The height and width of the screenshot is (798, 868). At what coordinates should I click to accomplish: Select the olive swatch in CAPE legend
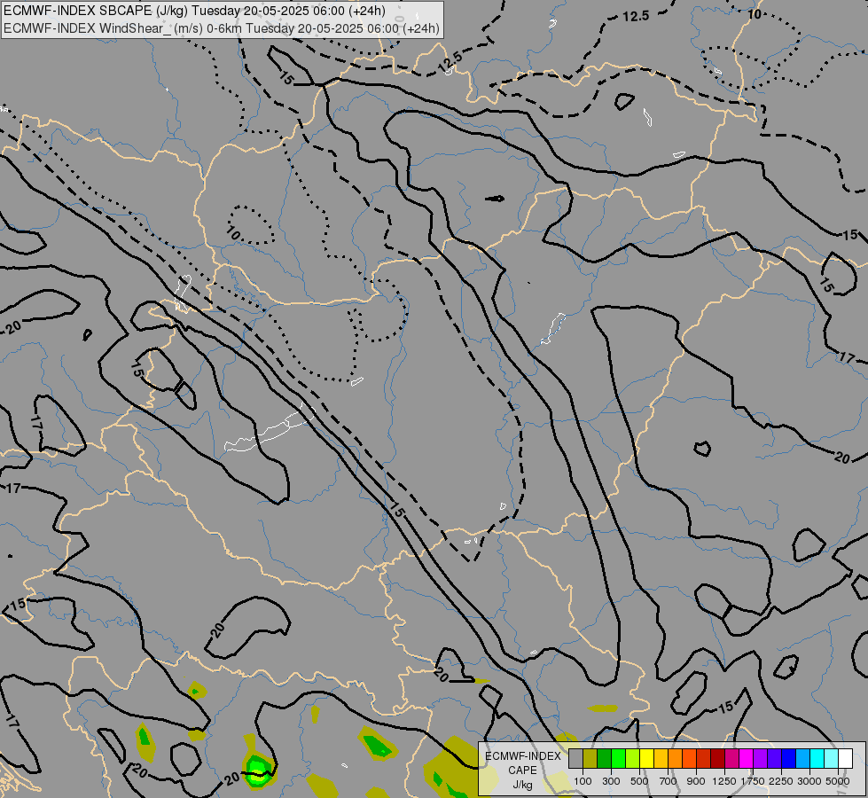pos(590,758)
